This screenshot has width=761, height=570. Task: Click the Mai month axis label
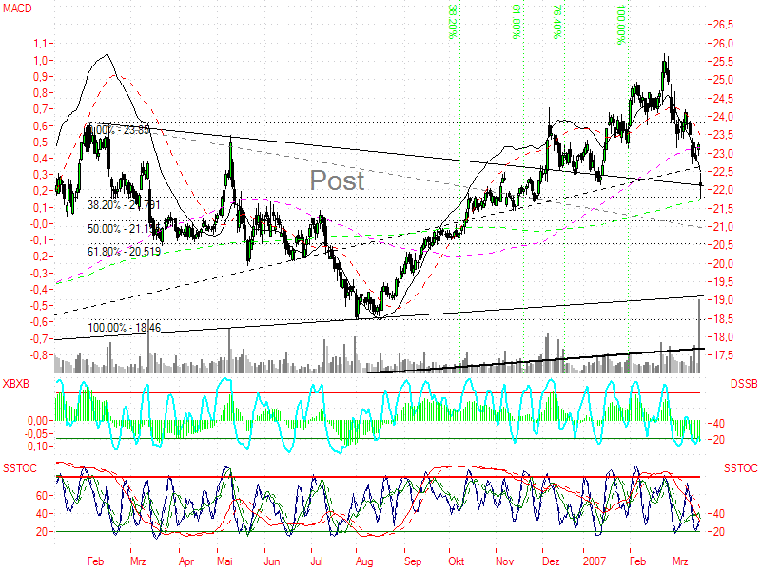(226, 561)
